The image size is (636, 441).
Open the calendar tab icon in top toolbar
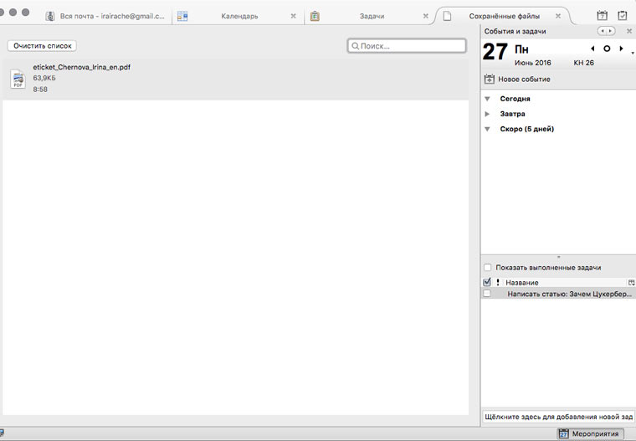[603, 15]
